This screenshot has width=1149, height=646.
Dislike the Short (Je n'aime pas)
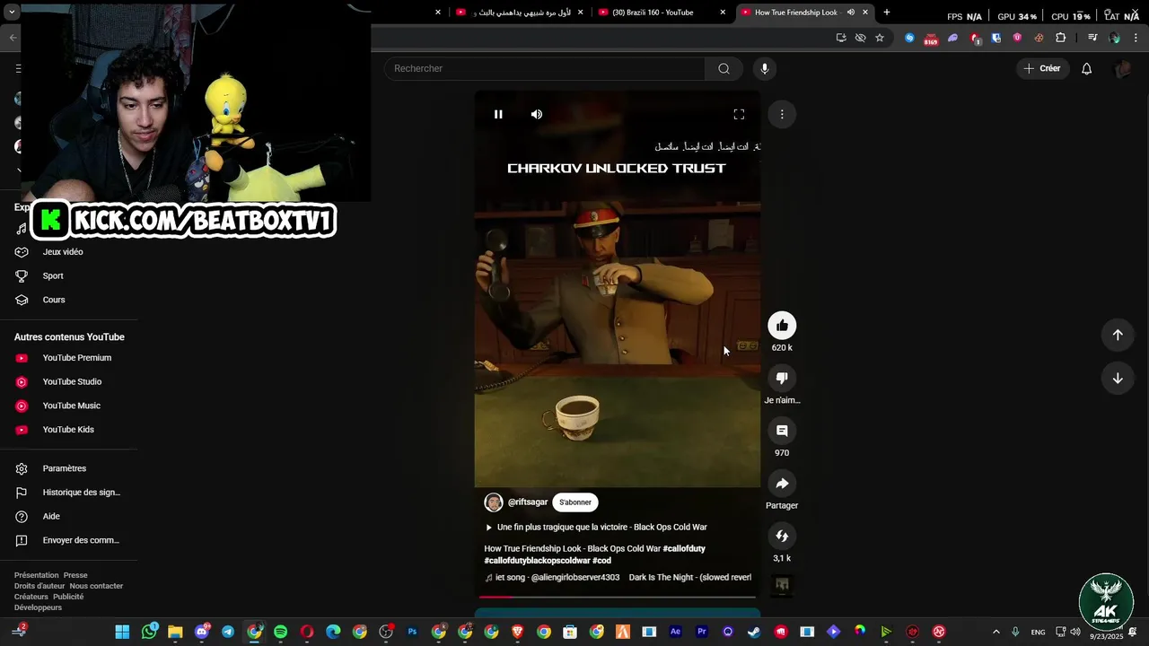[x=782, y=379]
